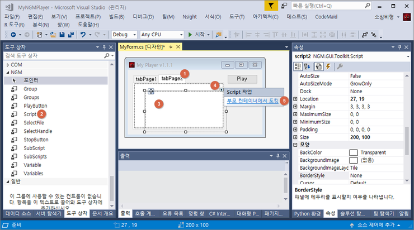Click in the toolbox search field

coord(54,56)
